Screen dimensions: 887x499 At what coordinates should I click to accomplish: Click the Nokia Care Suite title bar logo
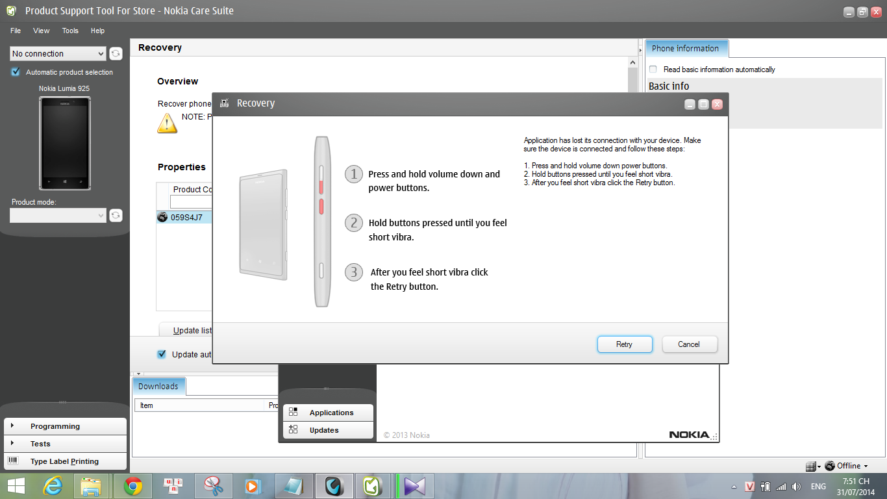(11, 11)
